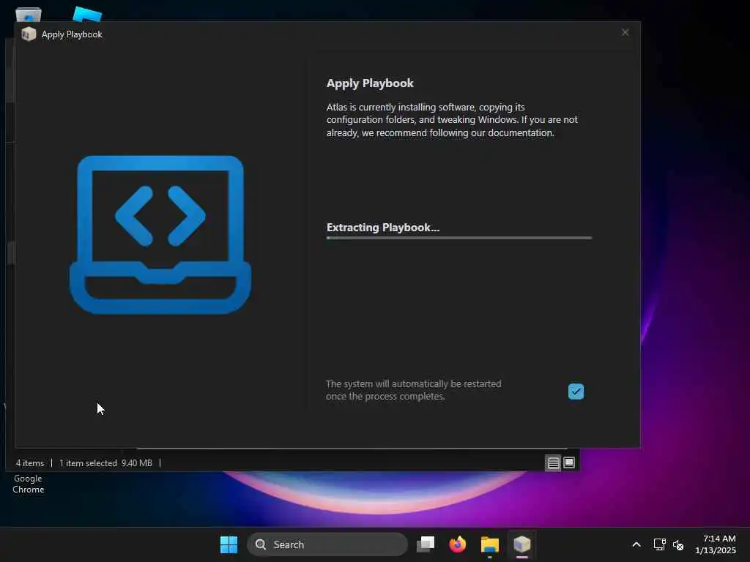Click '4 items' in Explorer status bar
This screenshot has height=562, width=750.
pyautogui.click(x=29, y=463)
